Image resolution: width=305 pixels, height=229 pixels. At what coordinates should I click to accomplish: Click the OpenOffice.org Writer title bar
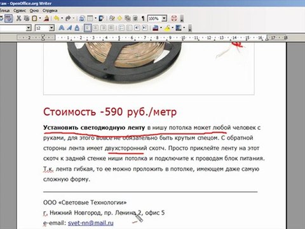(152, 3)
